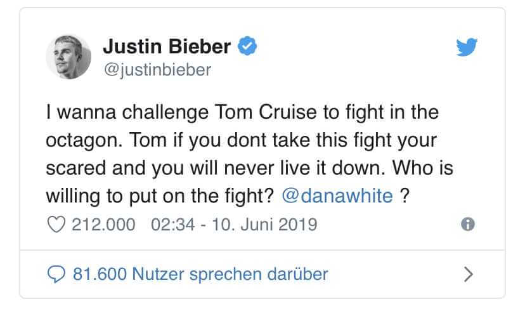Click the 212.000 likes count
The image size is (525, 318).
point(103,224)
